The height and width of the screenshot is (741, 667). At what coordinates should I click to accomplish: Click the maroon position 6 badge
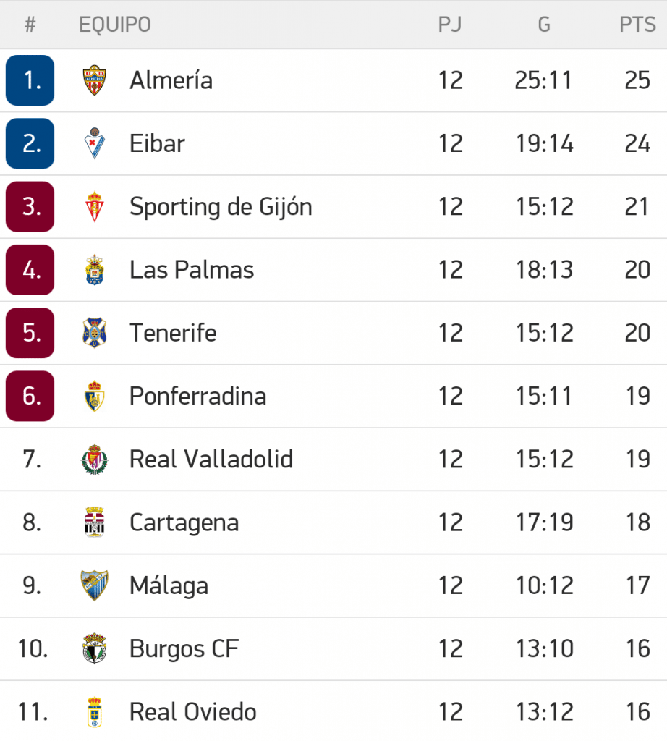[30, 397]
